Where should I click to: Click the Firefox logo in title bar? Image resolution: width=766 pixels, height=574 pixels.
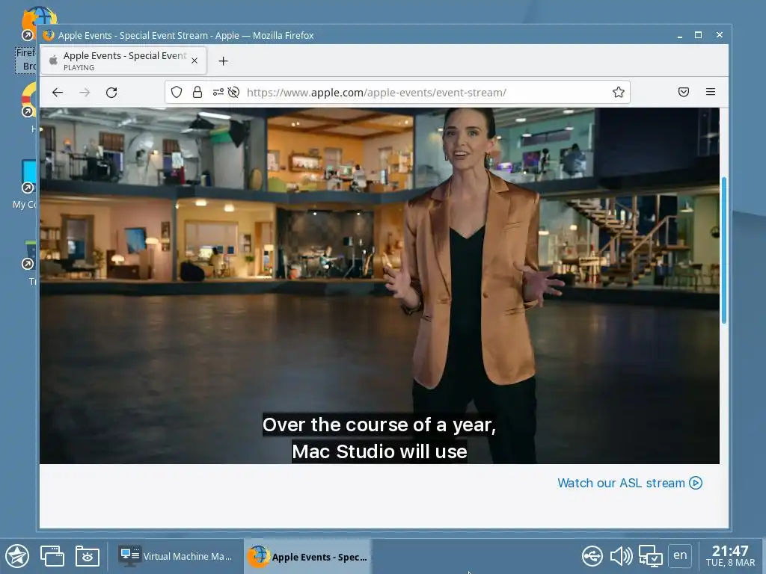point(49,35)
